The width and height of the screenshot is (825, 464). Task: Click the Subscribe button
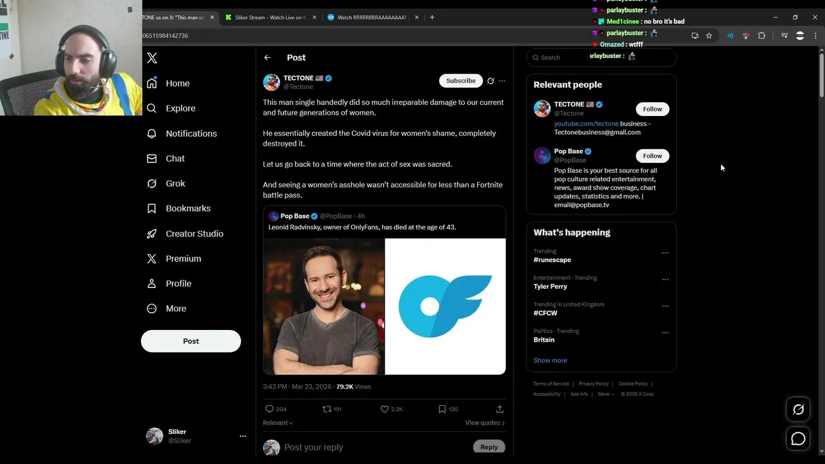[x=461, y=81]
